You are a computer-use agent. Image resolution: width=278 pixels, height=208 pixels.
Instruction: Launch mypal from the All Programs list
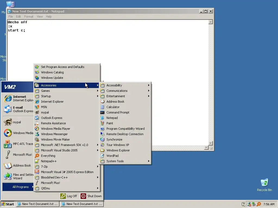(x=67, y=112)
